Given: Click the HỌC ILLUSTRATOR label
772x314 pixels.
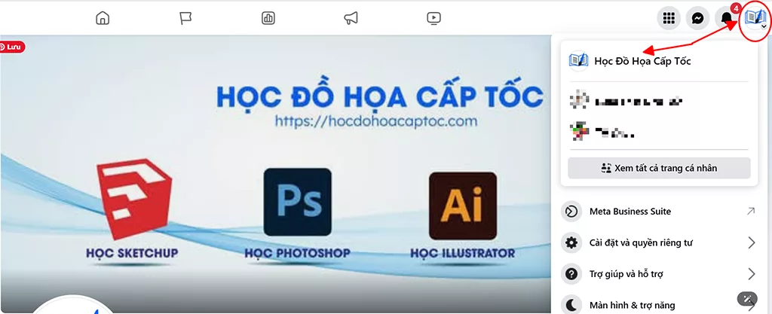Looking at the screenshot, I should click(463, 254).
